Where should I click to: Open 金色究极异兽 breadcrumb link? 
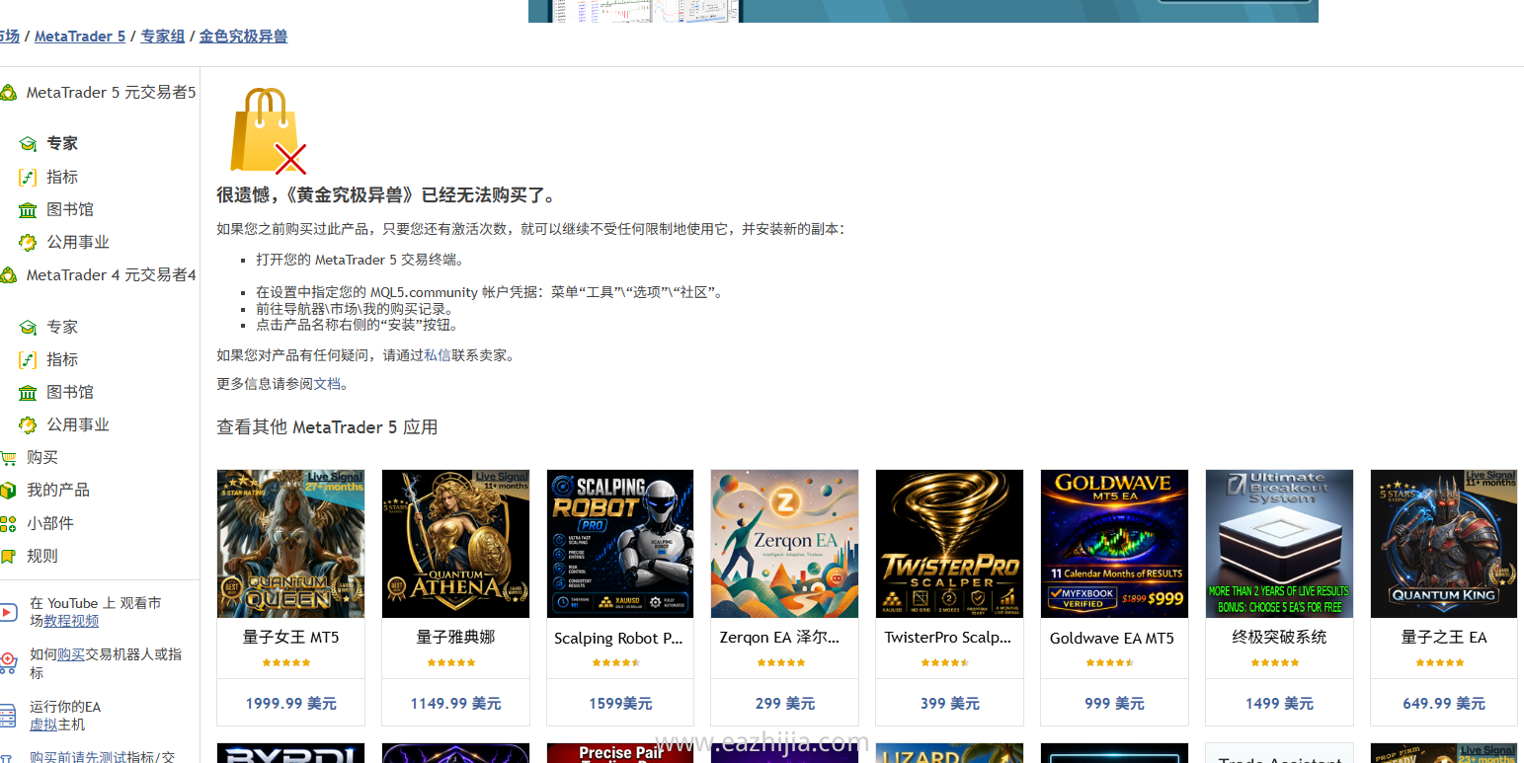[243, 36]
